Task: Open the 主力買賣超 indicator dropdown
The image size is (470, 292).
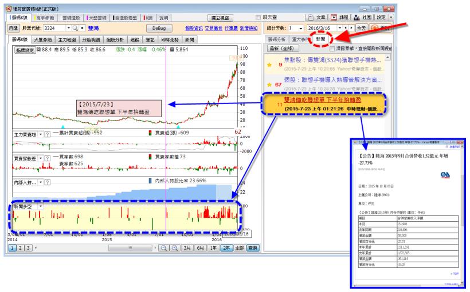Action: click(x=41, y=134)
